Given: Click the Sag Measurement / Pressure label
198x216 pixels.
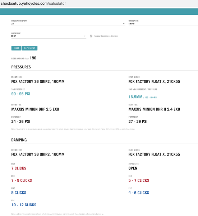Looking at the screenshot, I should tap(143, 89).
